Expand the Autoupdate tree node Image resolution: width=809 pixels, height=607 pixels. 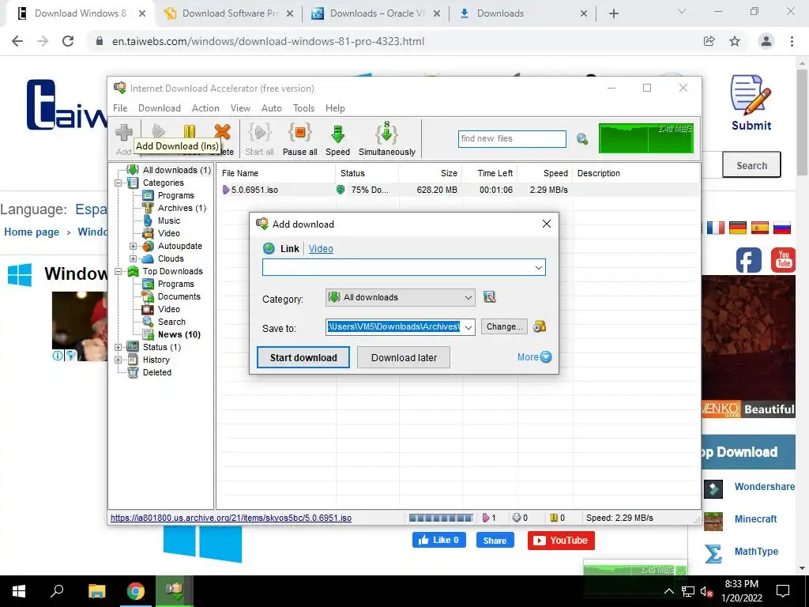133,247
